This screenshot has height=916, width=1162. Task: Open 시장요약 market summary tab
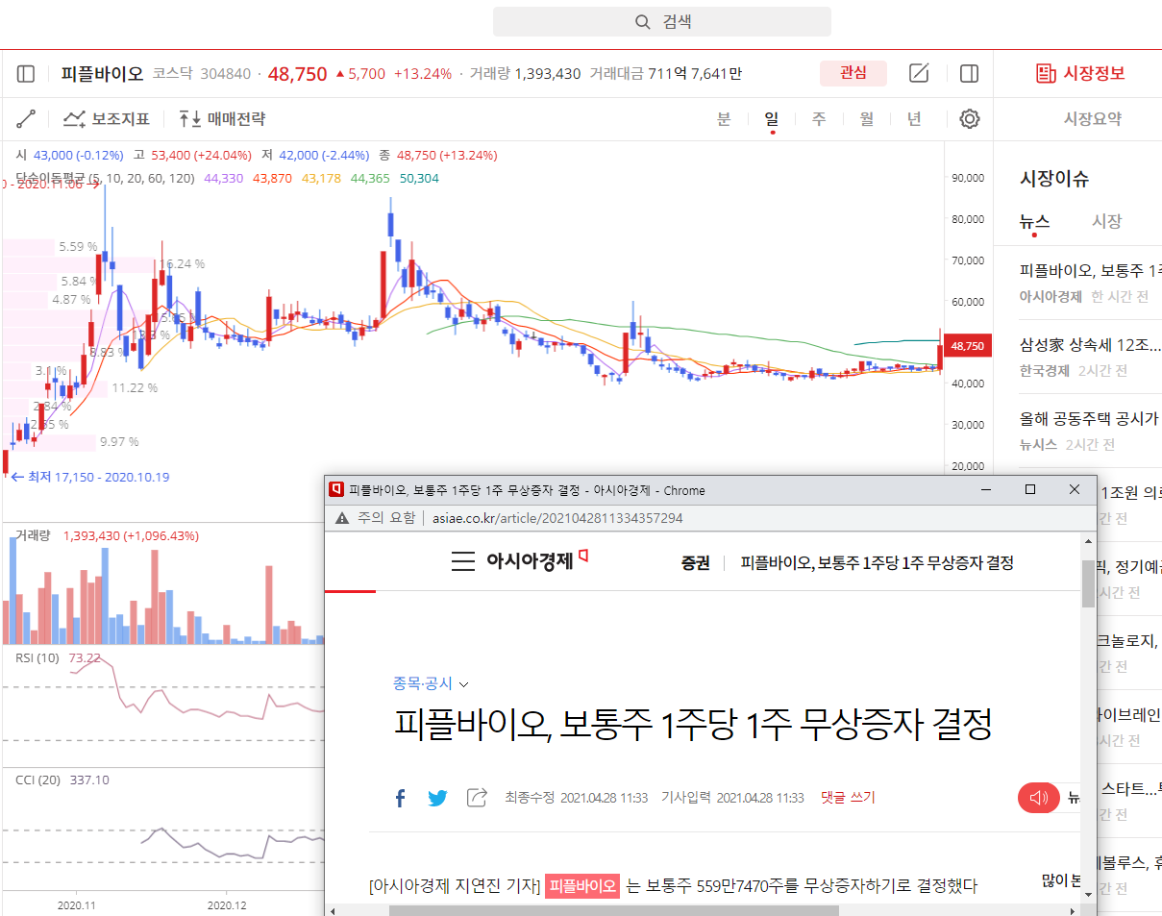click(1092, 119)
